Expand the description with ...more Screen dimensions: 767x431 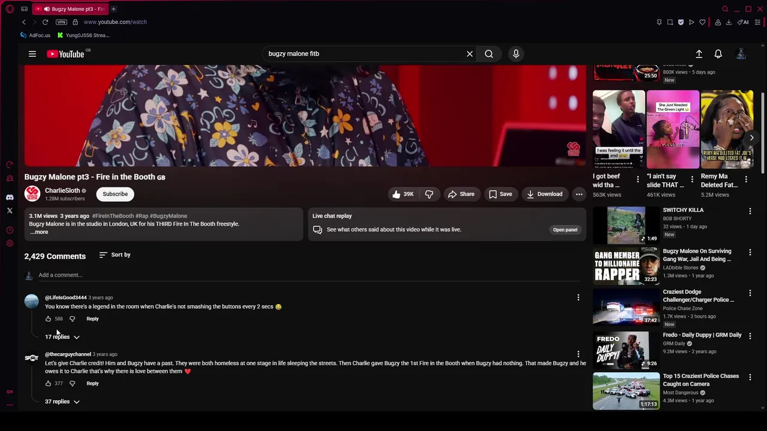coord(39,232)
